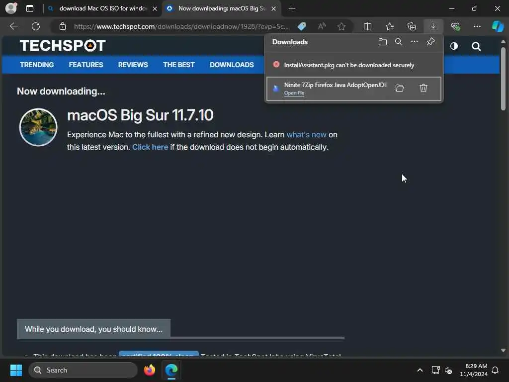This screenshot has width=509, height=382.
Task: Open clock showing 8:29 AM 11/4/2024
Action: (x=474, y=370)
